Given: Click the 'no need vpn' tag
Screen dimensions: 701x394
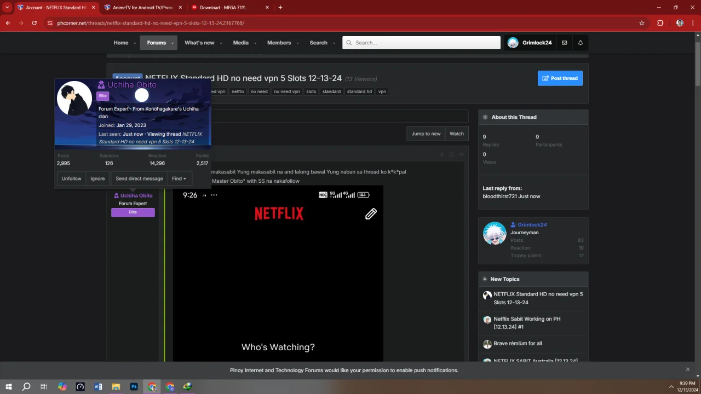Looking at the screenshot, I should 286,91.
